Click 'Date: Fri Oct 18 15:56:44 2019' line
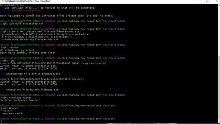This screenshot has height=124, width=220. [x=29, y=84]
